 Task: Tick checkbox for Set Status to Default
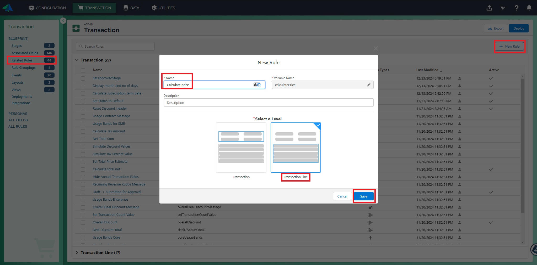pyautogui.click(x=83, y=101)
